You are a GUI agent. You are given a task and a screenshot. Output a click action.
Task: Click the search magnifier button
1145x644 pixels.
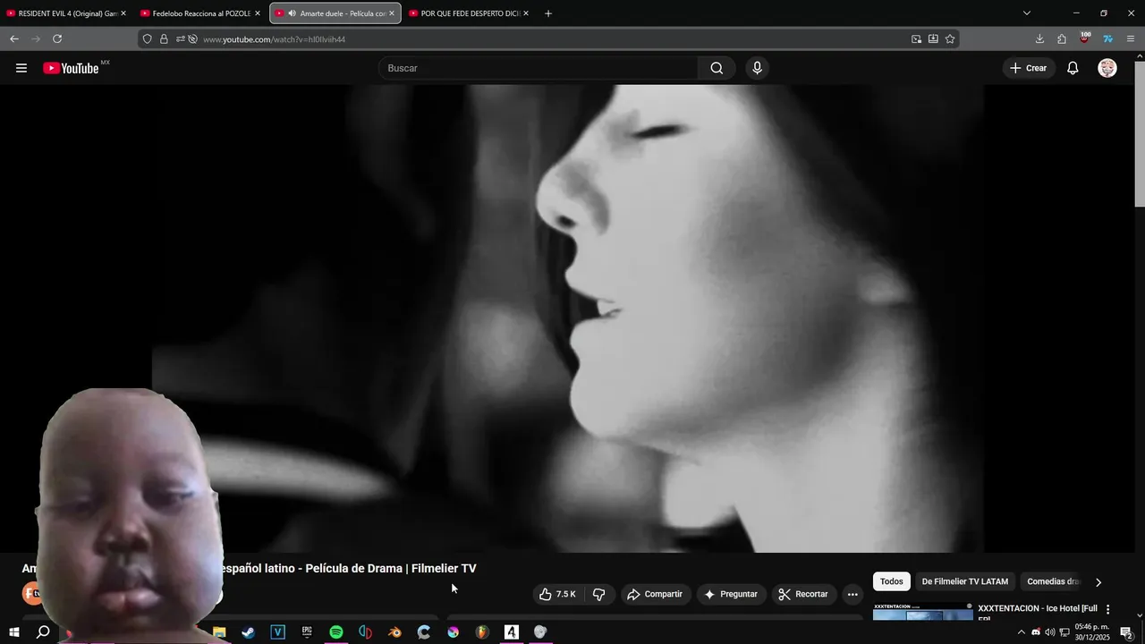[717, 68]
